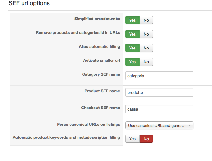Viewport: 212px width, 161px height.
Task: Turn on Alias automatic filling
Action: pos(133,48)
